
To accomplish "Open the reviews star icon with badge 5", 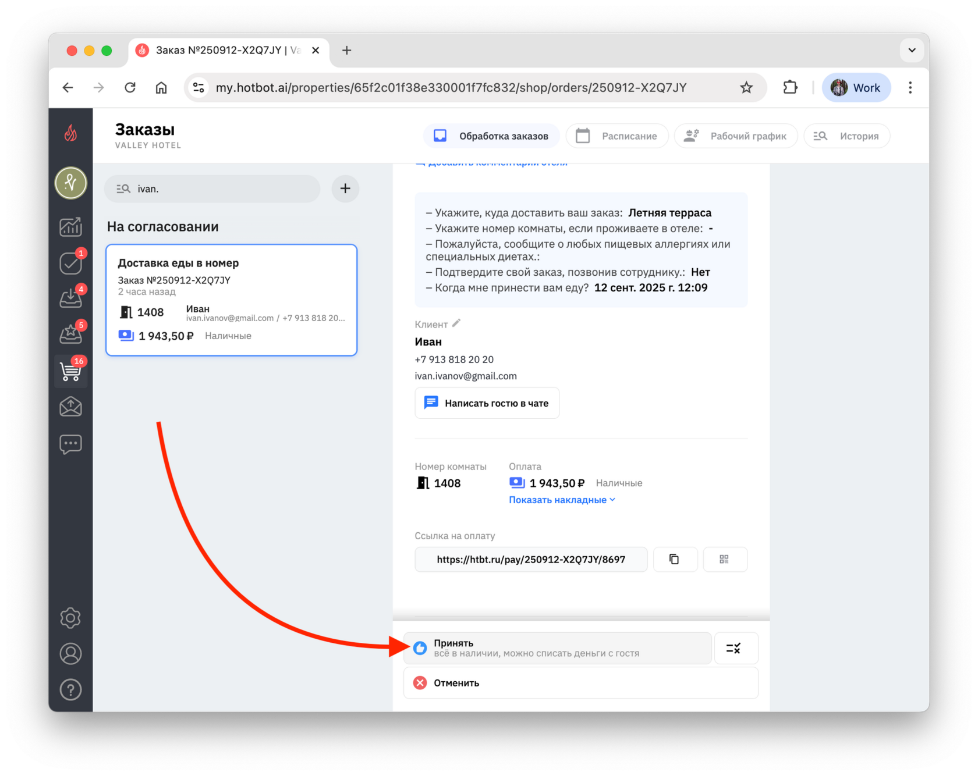I will click(71, 333).
